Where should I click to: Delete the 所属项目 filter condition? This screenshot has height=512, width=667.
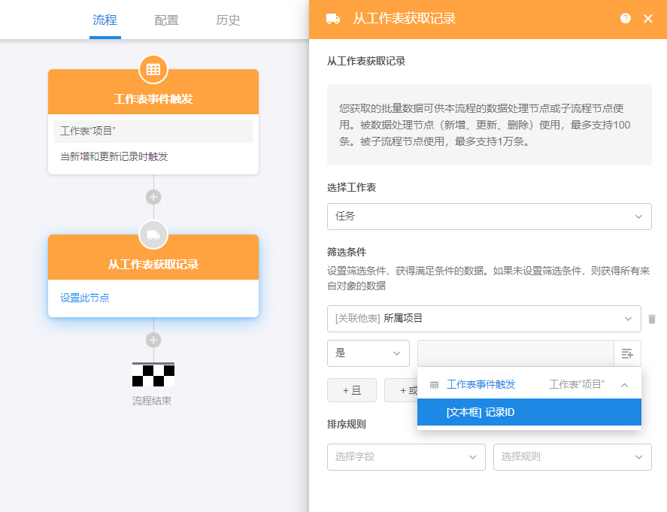click(x=652, y=319)
